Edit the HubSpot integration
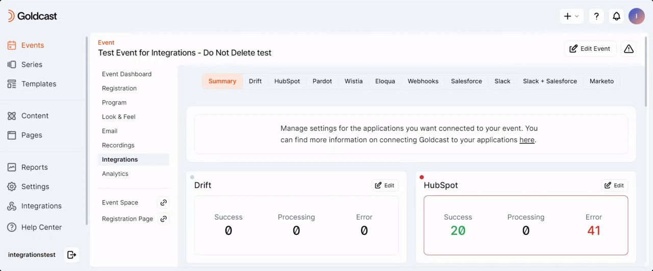 coord(614,186)
